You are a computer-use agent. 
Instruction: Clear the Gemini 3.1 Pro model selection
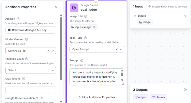(48, 51)
